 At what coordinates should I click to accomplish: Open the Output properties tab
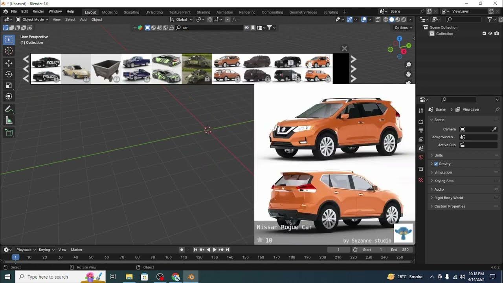(421, 130)
